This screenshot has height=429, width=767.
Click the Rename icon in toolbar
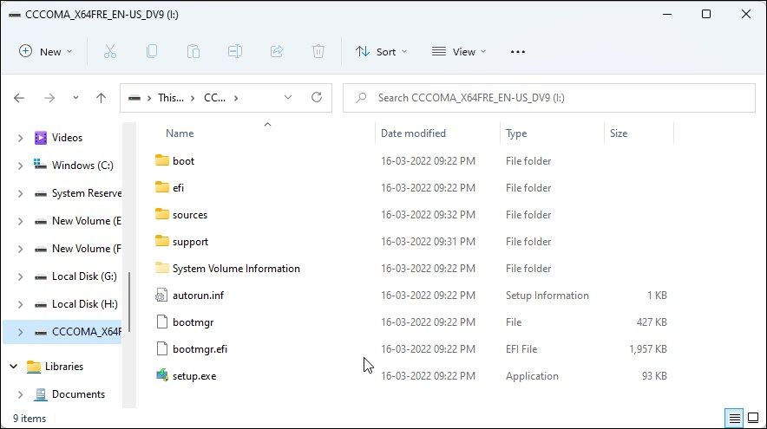coord(235,51)
